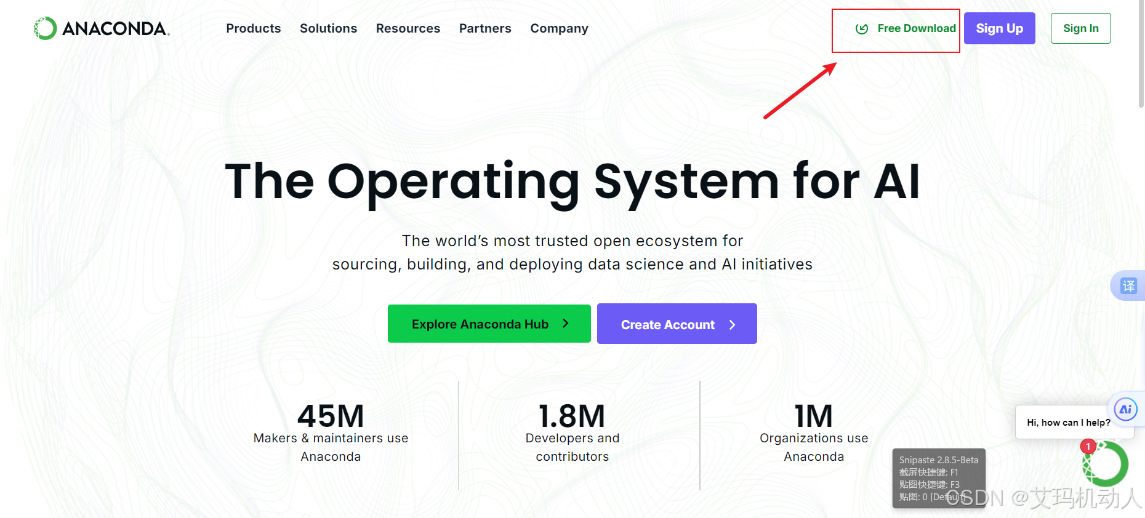
Task: Click the page vertical scrollbar
Action: tap(1141, 55)
